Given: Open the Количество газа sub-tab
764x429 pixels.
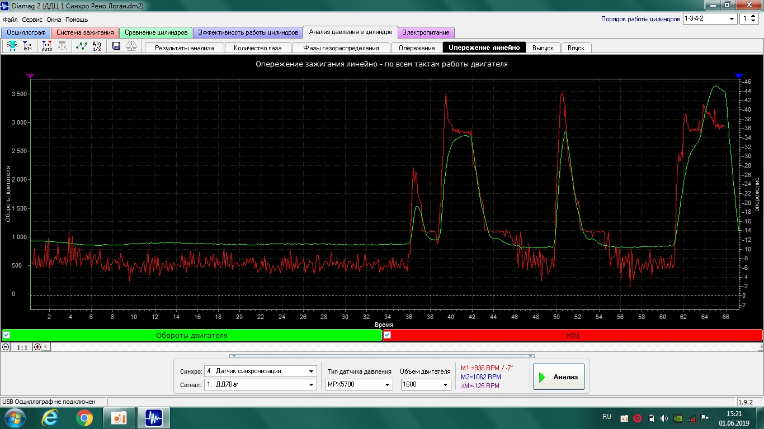Looking at the screenshot, I should point(258,47).
